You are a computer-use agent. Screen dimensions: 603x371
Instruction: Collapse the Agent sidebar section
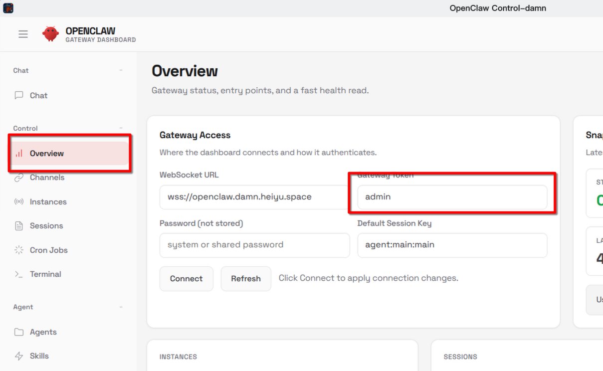pyautogui.click(x=121, y=307)
